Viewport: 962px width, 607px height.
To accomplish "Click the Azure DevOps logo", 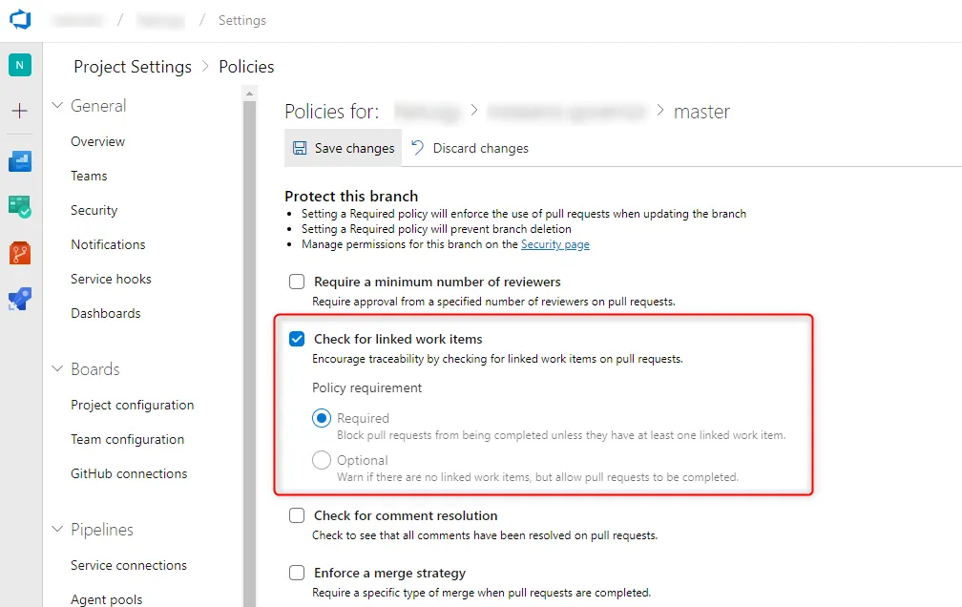I will pos(21,20).
